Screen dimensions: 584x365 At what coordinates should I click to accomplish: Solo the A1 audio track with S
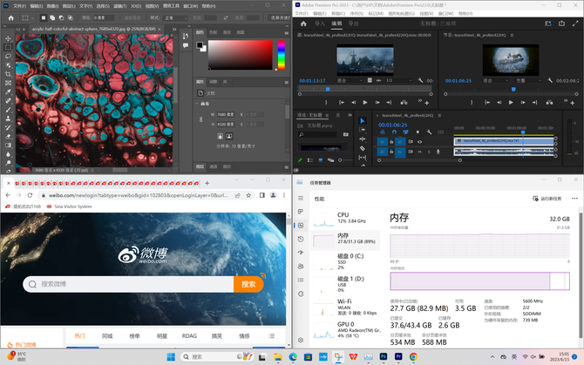(429, 152)
